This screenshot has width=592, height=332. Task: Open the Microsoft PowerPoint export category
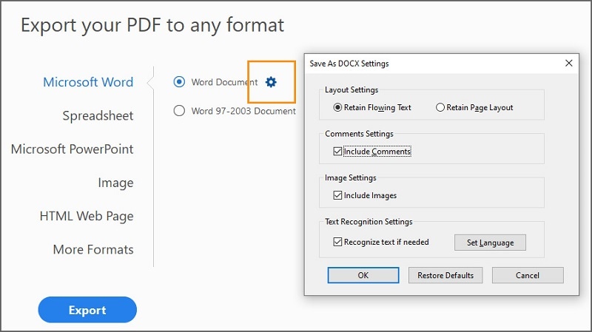click(73, 149)
